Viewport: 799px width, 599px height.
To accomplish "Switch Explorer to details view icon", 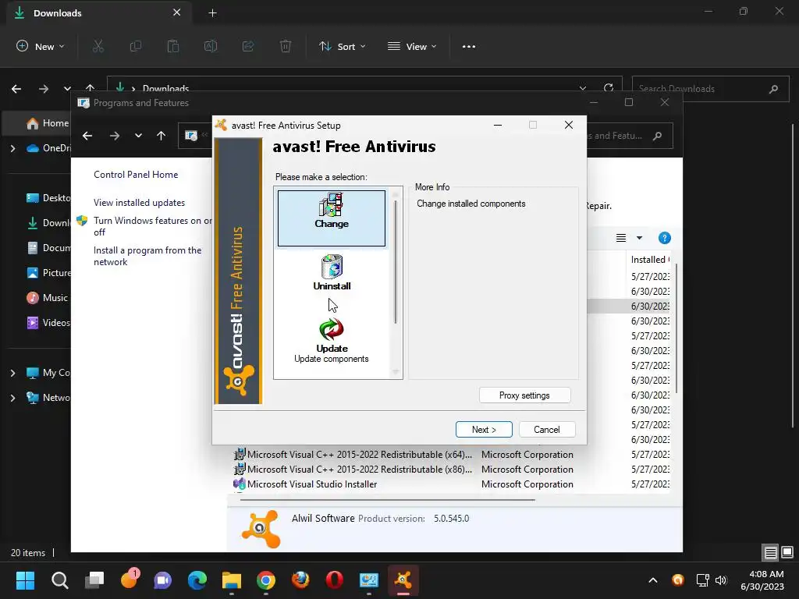I will (x=770, y=552).
